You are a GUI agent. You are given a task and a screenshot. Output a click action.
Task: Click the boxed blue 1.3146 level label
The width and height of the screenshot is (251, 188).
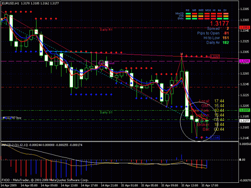[x=215, y=137]
